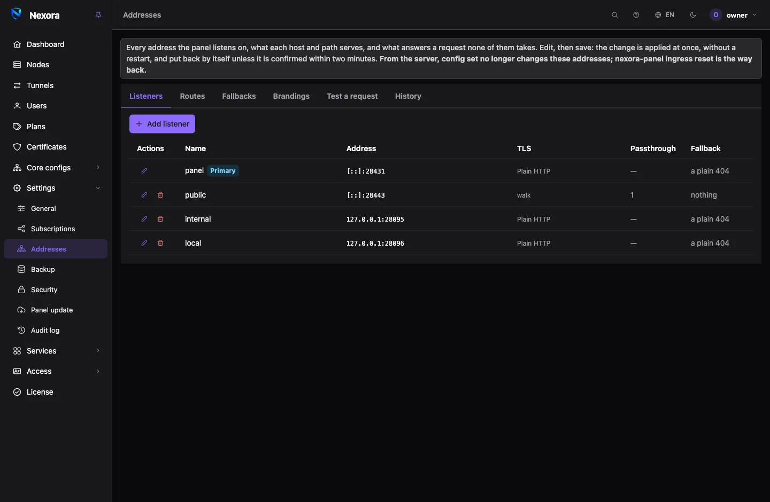This screenshot has height=502, width=770.
Task: Switch to History tab
Action: point(408,96)
